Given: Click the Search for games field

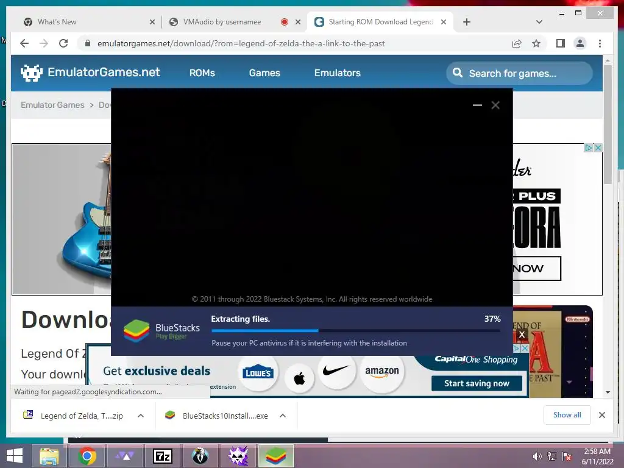Looking at the screenshot, I should click(x=519, y=73).
